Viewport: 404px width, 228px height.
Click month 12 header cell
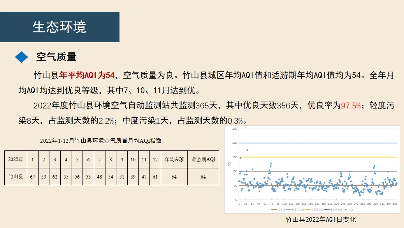(x=155, y=159)
